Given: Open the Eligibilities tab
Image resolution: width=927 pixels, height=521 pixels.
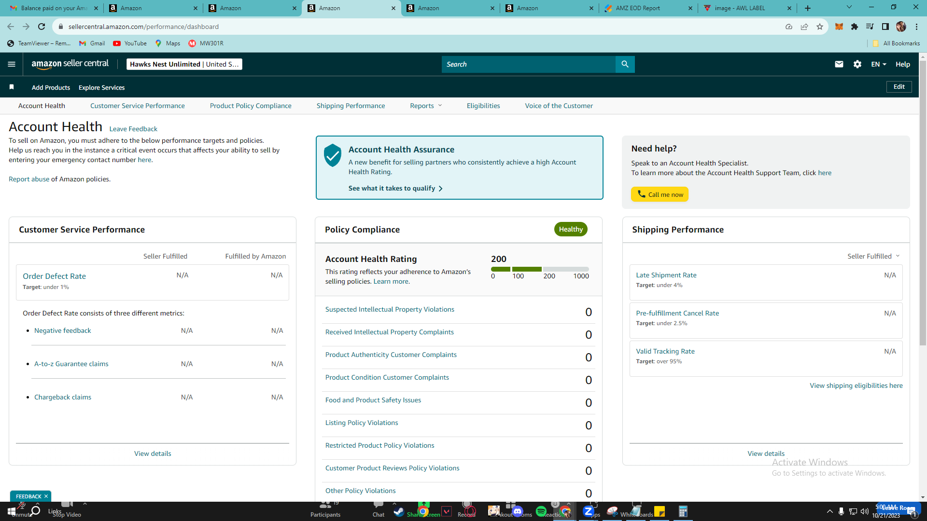Looking at the screenshot, I should 483,106.
